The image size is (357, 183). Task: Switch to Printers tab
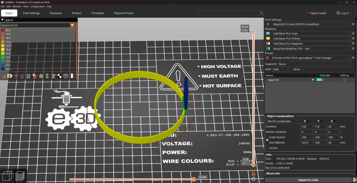[76, 13]
